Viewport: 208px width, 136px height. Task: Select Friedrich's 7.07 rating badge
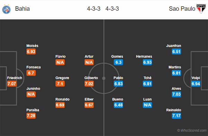12,84
